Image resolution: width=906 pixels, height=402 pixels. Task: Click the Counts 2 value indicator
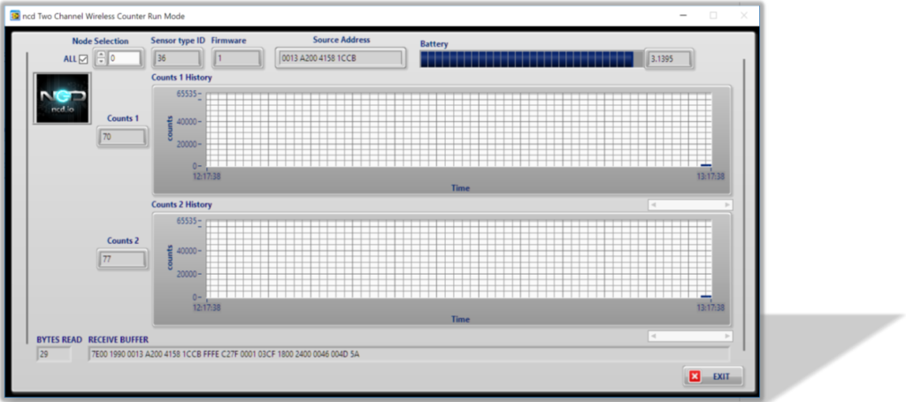coord(123,260)
